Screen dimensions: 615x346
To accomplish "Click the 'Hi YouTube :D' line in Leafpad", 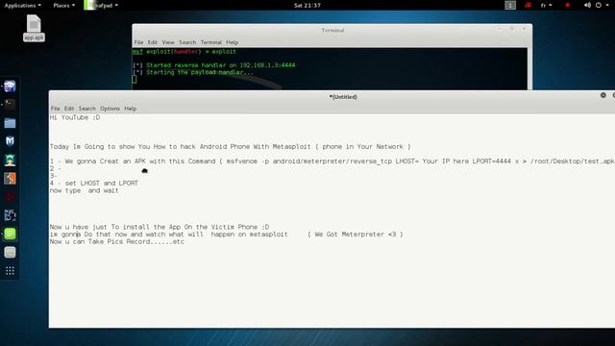I will pyautogui.click(x=75, y=117).
